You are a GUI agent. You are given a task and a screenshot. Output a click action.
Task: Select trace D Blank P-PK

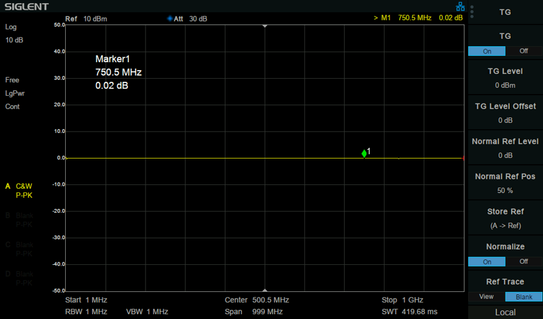19,278
